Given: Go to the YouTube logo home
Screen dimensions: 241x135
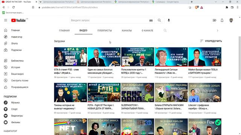Looking at the screenshot, I should point(18,20).
